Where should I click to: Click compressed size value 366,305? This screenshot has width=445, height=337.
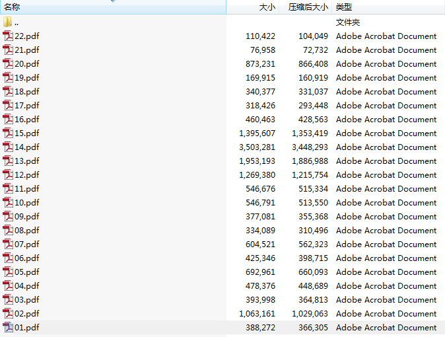tap(314, 328)
